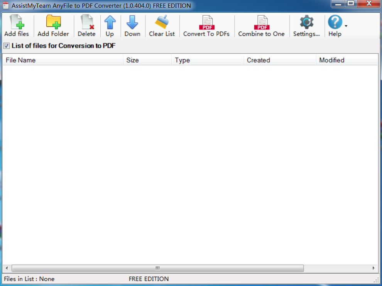Sort by Type column header
The width and height of the screenshot is (382, 286).
click(208, 60)
